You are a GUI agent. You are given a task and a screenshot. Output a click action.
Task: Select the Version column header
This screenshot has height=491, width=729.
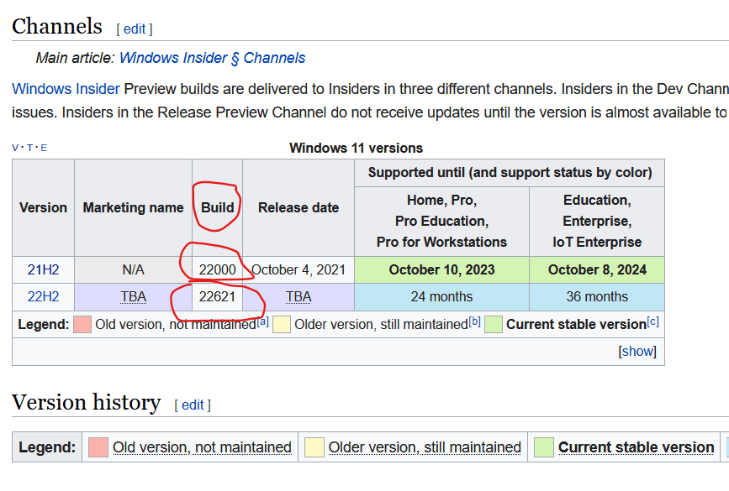click(43, 207)
